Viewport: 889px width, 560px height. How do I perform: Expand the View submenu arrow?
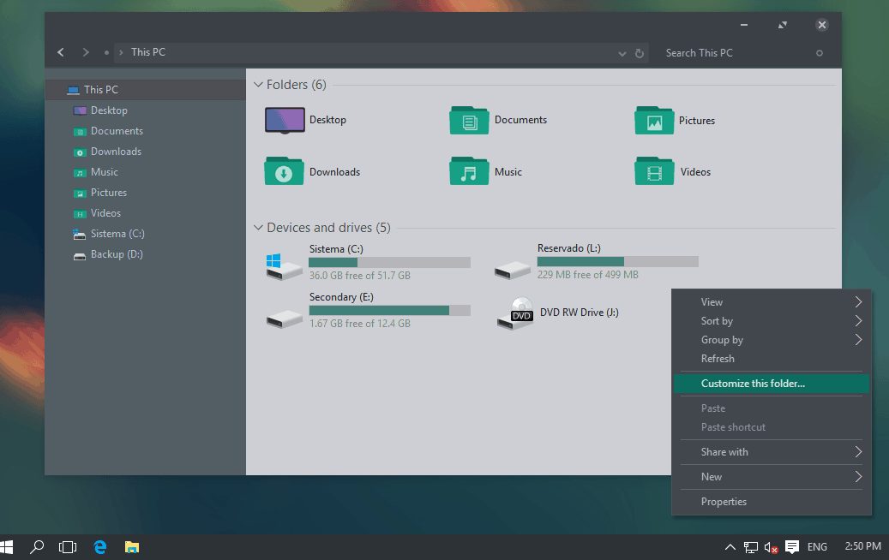point(858,301)
